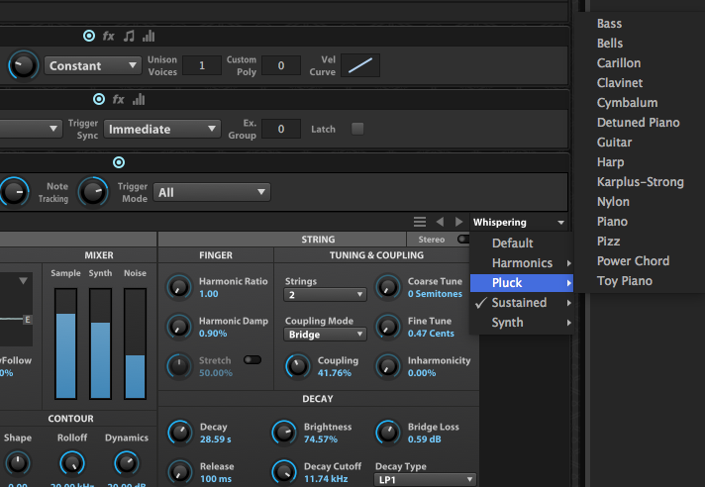Choose the Karplus-Strong preset

coord(641,182)
